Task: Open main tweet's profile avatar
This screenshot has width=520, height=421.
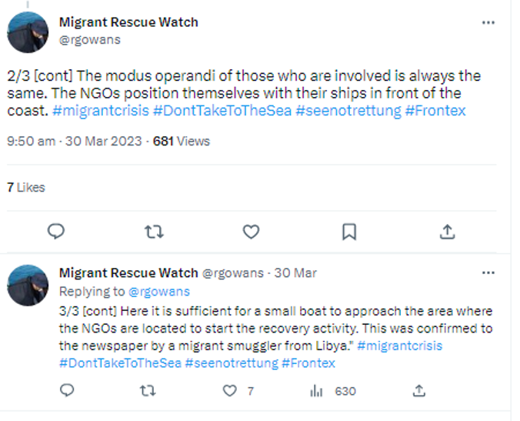Action: point(28,31)
